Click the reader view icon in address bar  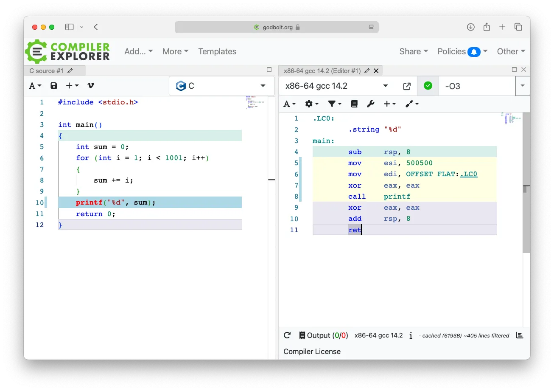pyautogui.click(x=371, y=27)
